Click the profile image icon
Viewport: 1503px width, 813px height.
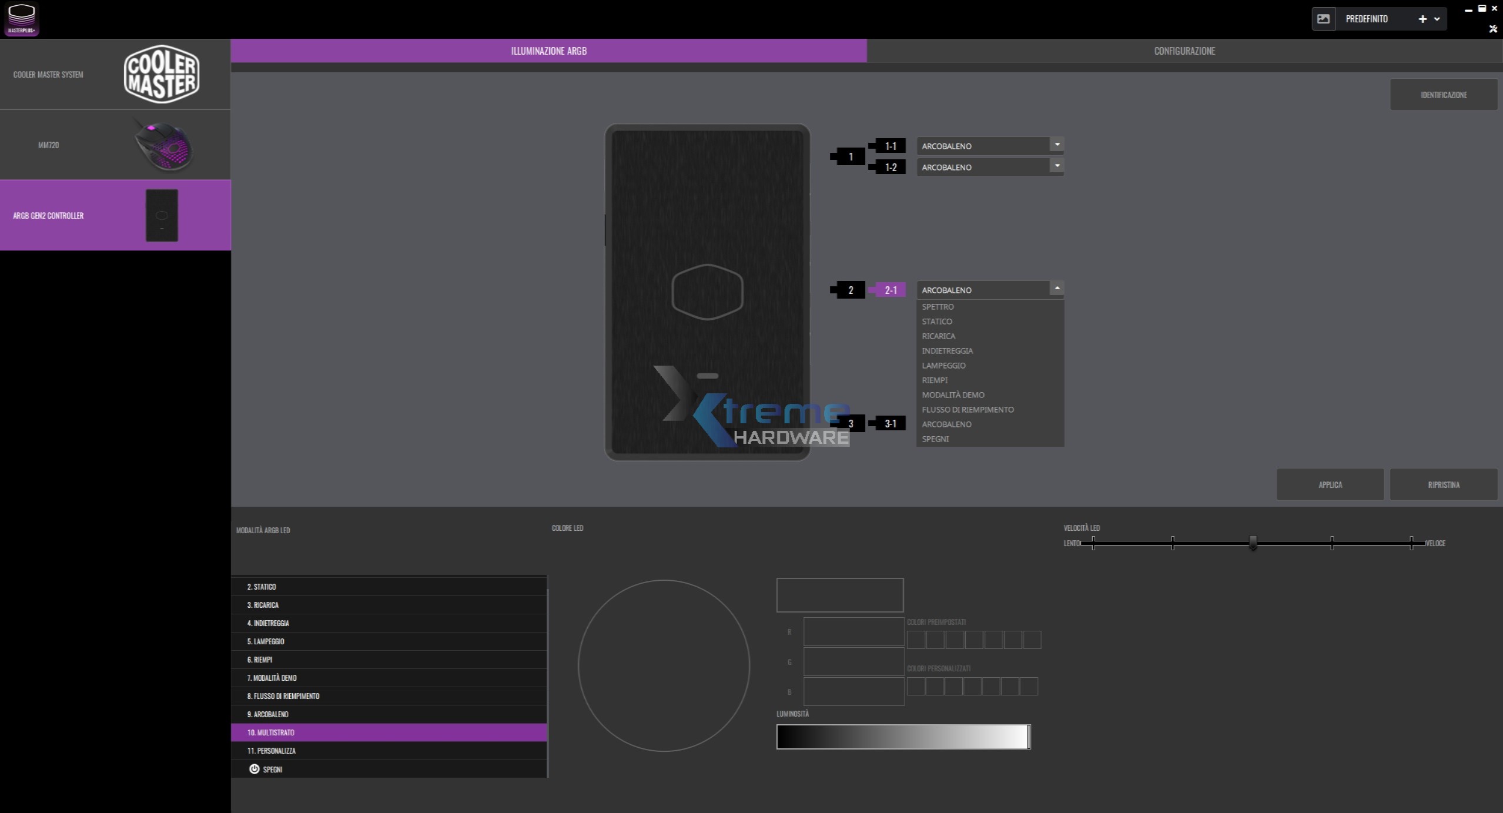pos(1323,19)
